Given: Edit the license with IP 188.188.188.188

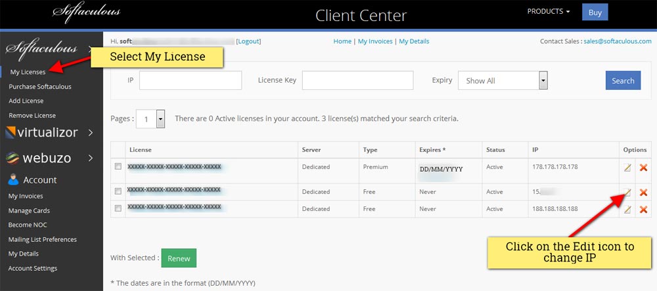Looking at the screenshot, I should tap(627, 210).
